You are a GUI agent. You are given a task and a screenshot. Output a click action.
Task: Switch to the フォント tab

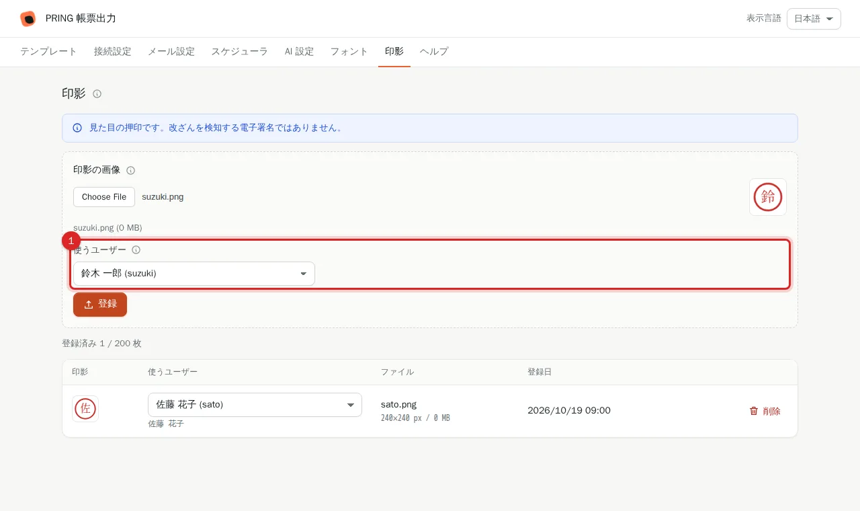tap(349, 52)
